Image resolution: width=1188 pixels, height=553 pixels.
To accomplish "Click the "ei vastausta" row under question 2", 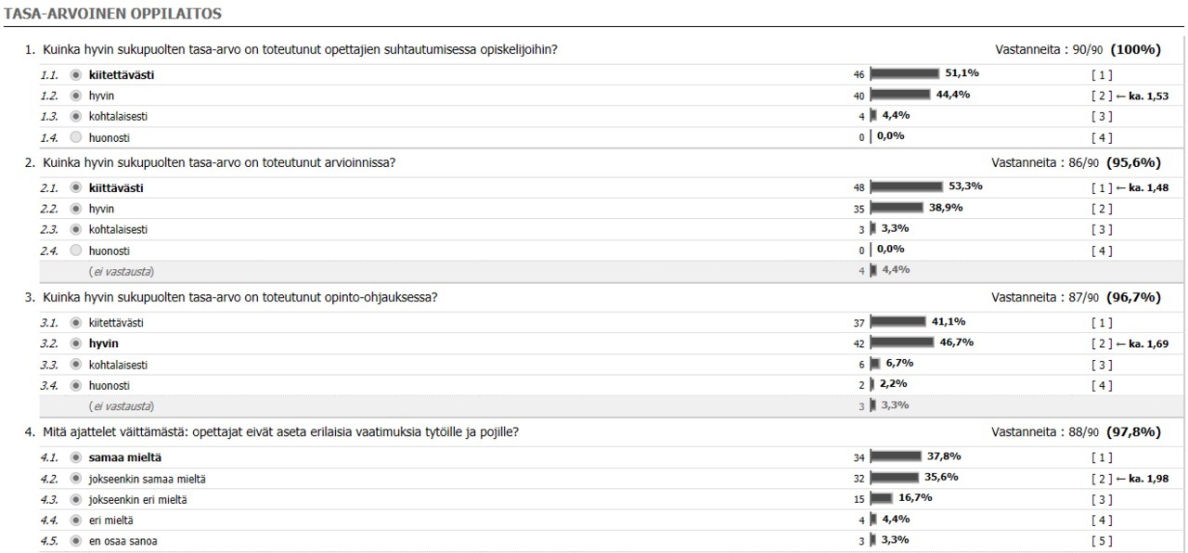I will point(122,272).
